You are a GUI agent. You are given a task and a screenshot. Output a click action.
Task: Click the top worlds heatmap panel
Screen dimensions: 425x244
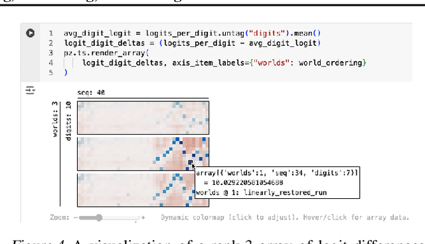(x=143, y=117)
